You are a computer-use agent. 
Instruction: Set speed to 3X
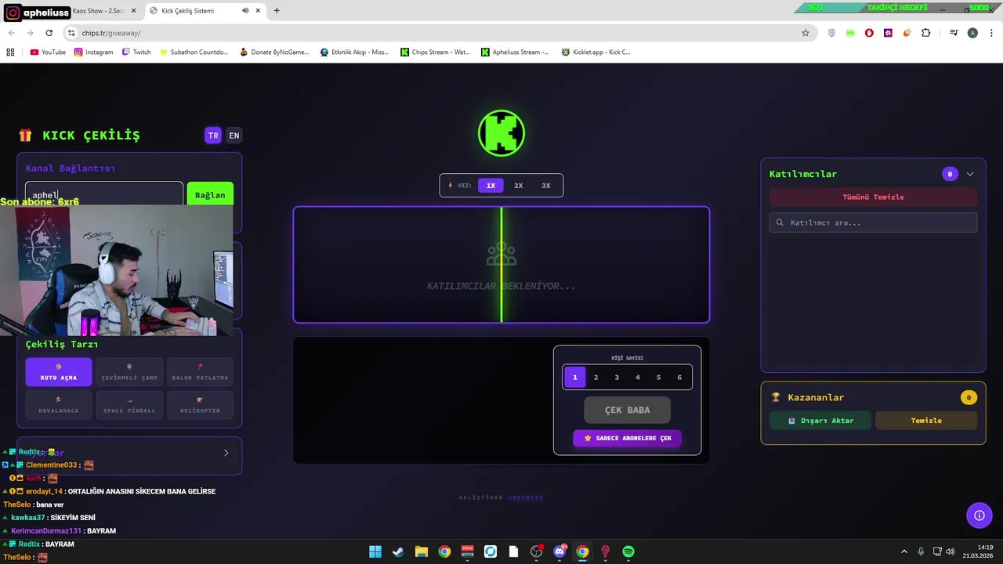coord(546,186)
